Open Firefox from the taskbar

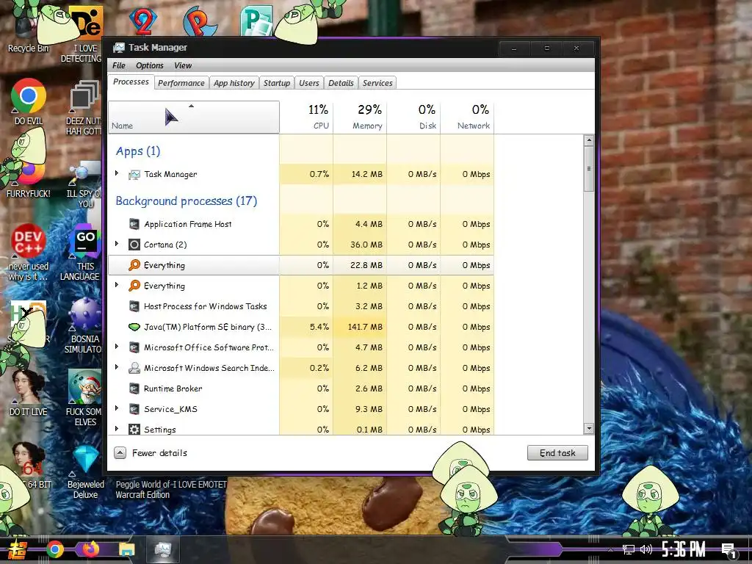(x=90, y=549)
